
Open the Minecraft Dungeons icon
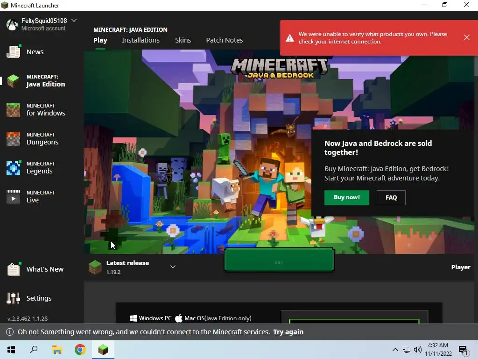[x=14, y=139]
